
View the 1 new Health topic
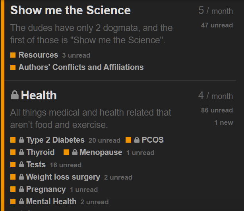(224, 123)
